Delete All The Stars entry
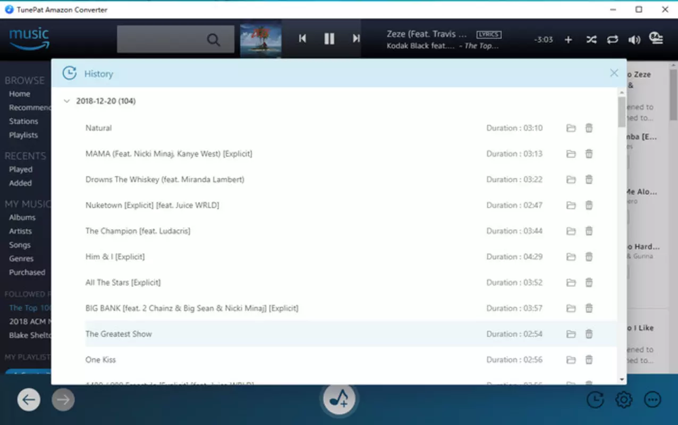This screenshot has height=425, width=678. [589, 283]
